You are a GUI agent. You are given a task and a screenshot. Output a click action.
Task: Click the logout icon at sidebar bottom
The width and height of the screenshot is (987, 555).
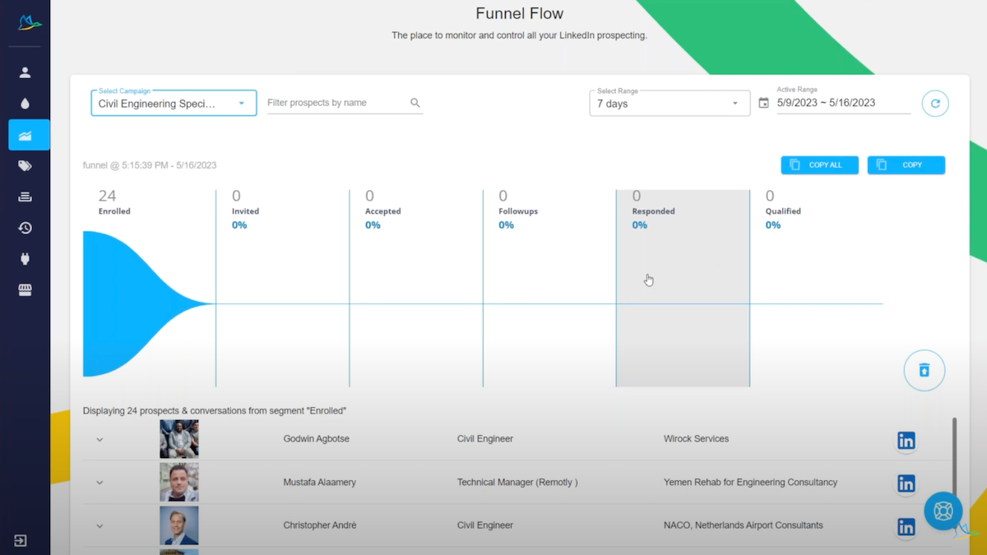point(21,540)
